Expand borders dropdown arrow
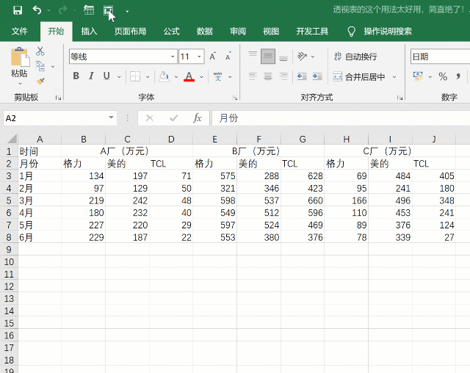The height and width of the screenshot is (373, 470). click(x=148, y=76)
